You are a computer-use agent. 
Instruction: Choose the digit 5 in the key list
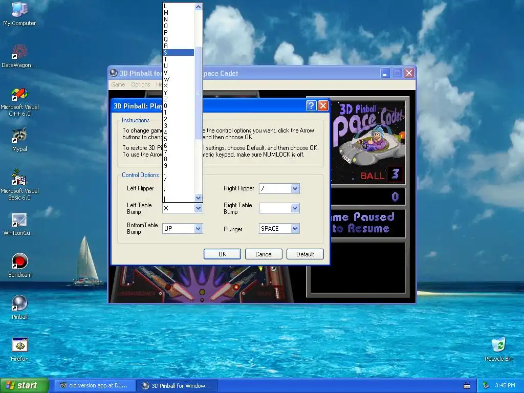coord(179,139)
